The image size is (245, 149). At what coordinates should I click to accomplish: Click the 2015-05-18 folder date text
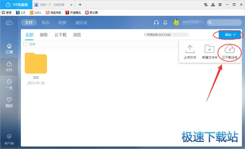pos(36,83)
